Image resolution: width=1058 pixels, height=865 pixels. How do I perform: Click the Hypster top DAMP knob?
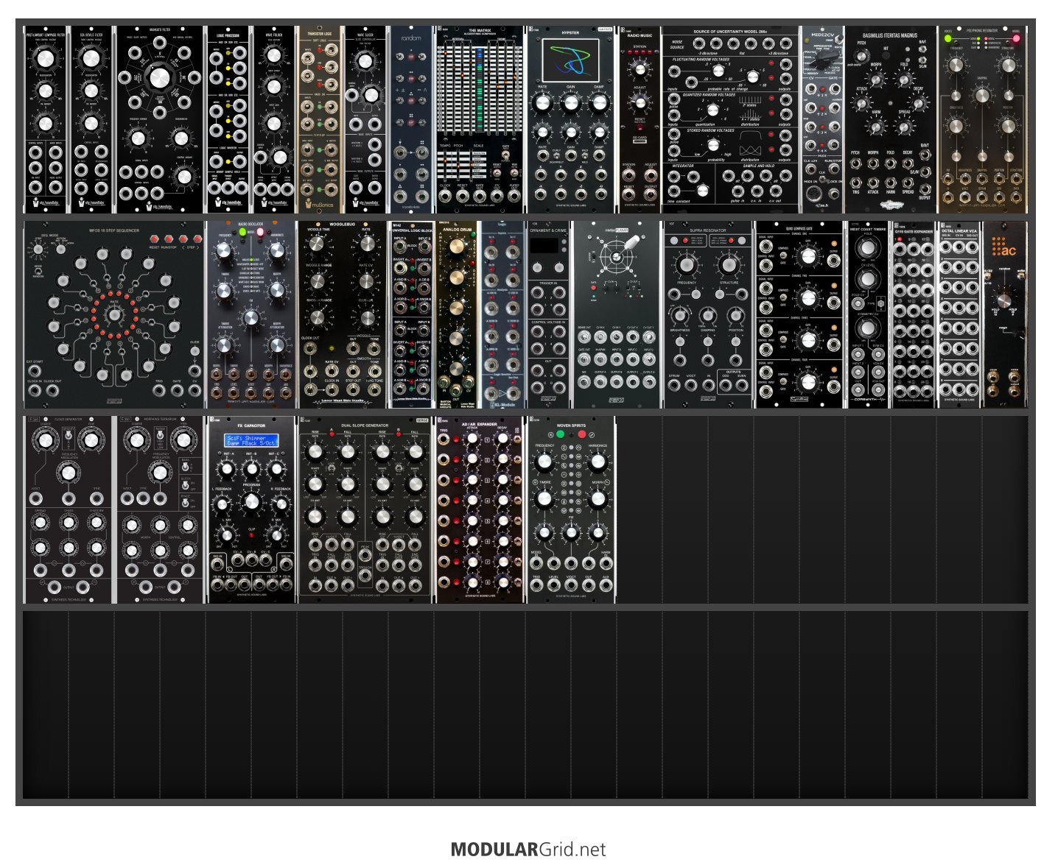599,102
